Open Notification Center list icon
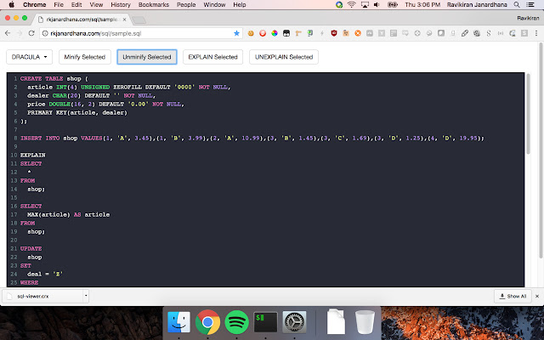 click(530, 4)
